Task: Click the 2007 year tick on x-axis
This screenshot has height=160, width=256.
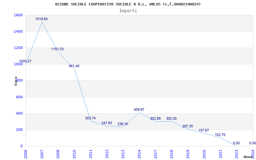Action: (x=42, y=153)
